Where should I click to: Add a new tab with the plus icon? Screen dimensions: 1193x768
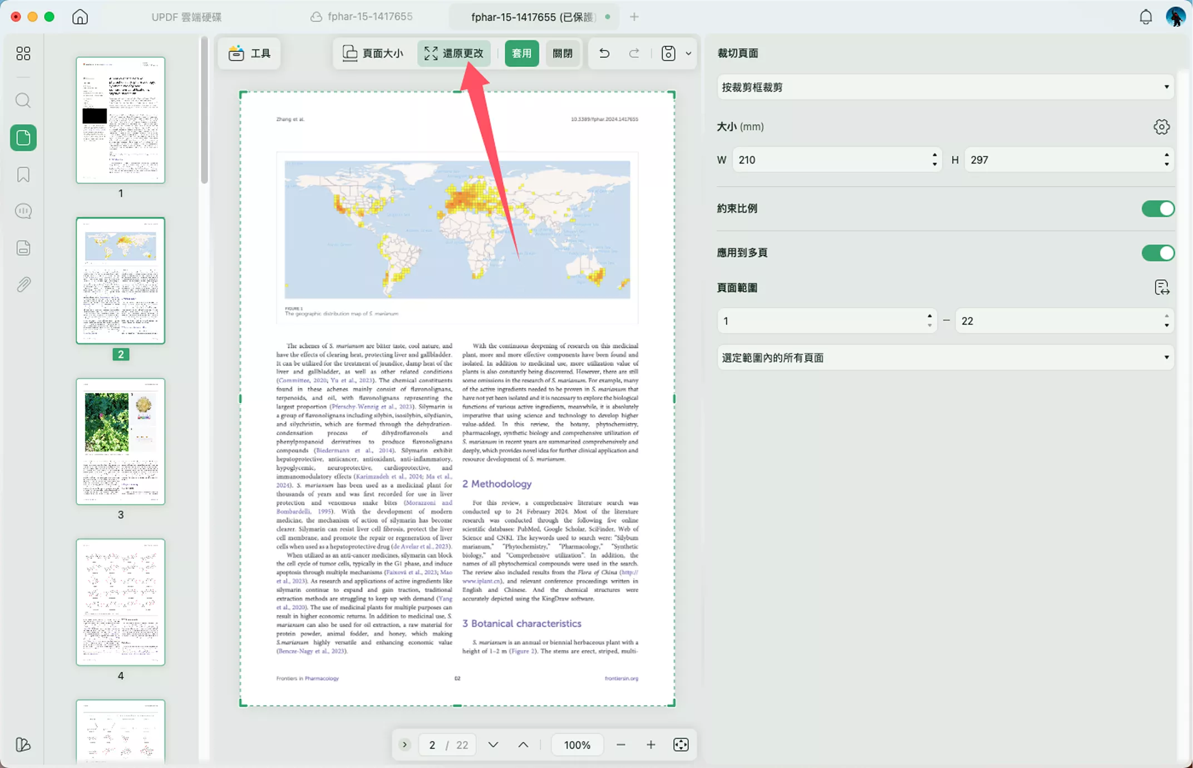634,17
